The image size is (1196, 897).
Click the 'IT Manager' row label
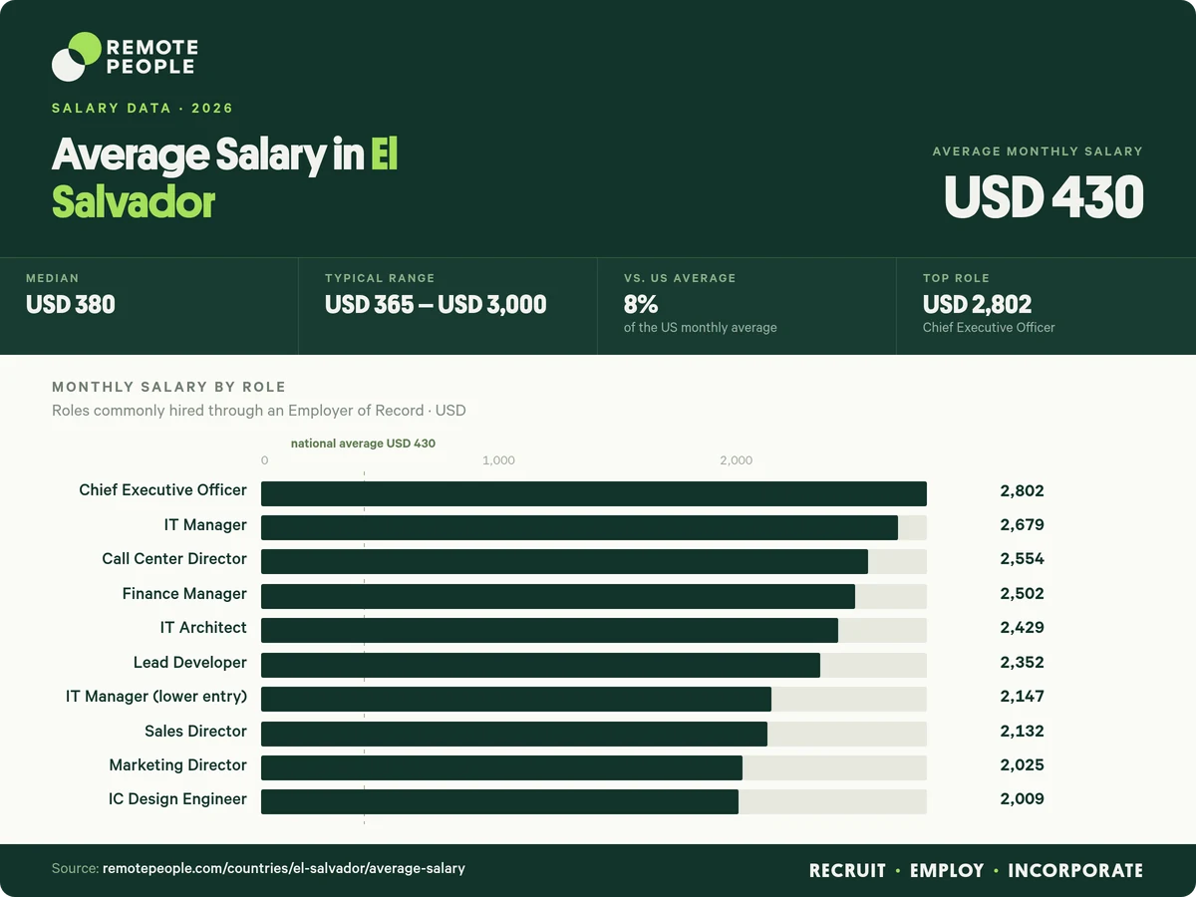click(x=206, y=525)
